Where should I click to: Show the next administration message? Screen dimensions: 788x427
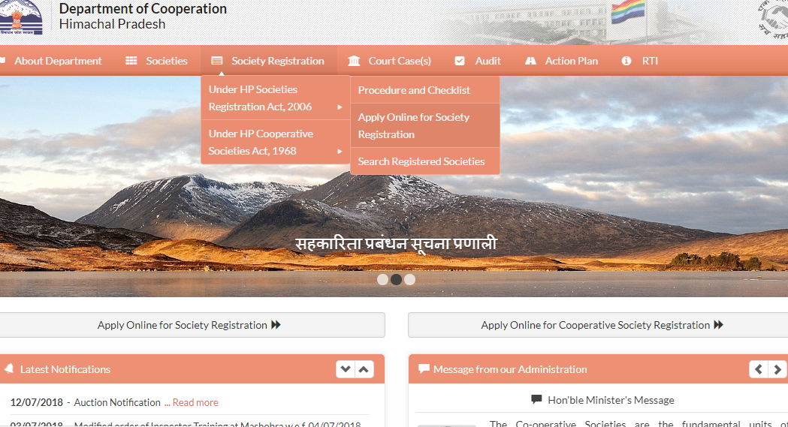777,369
